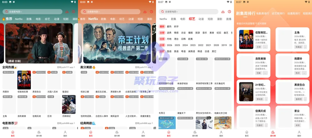The height and width of the screenshot is (138, 312).
Task: Choose the 选秀 genre filter
Action: [169, 33]
